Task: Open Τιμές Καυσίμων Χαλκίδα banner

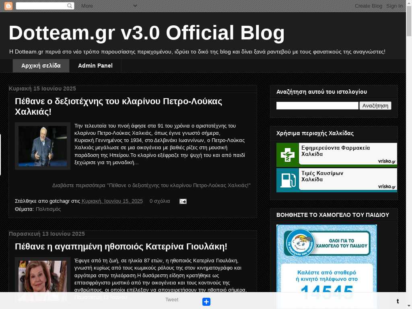Action: tap(337, 180)
